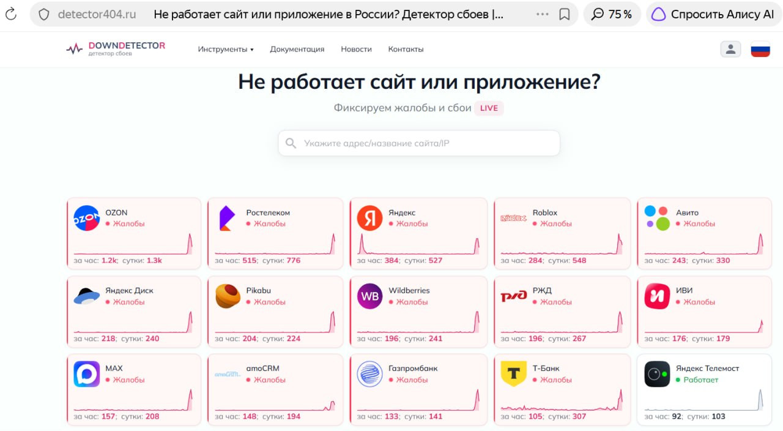Click the Pikabu logo icon

click(x=228, y=296)
